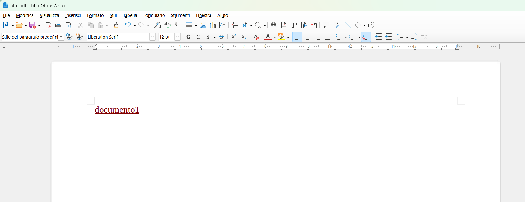Insert a table with table icon
Image resolution: width=525 pixels, height=202 pixels.
pos(189,25)
